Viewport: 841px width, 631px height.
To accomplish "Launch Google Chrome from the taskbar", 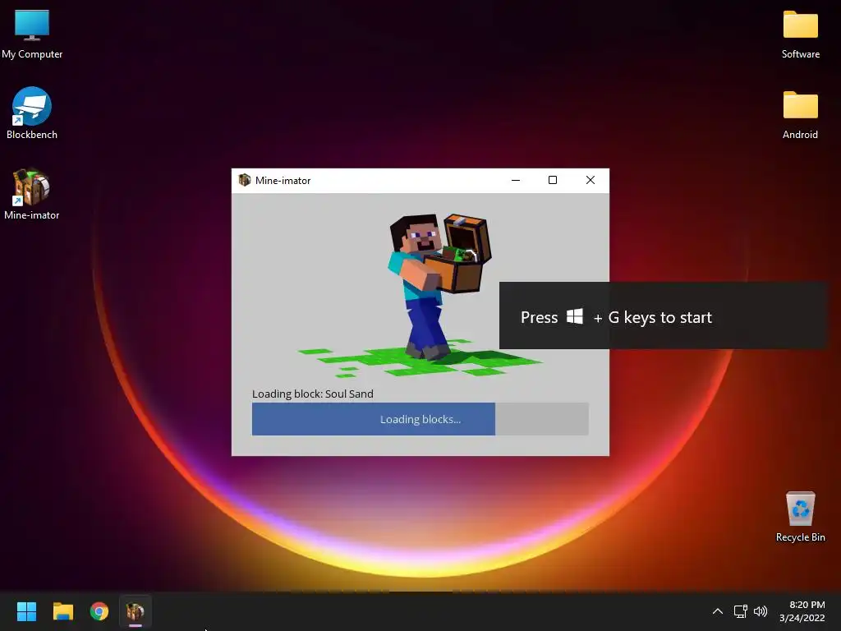I will [x=99, y=611].
